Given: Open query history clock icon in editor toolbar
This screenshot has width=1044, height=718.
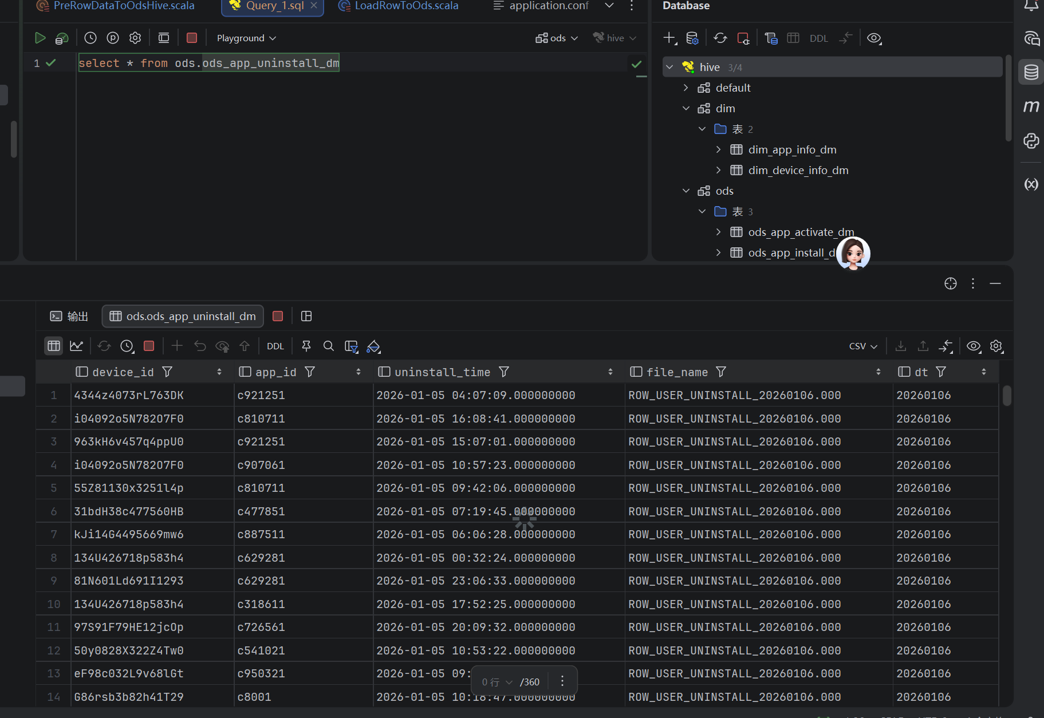Looking at the screenshot, I should coord(90,38).
